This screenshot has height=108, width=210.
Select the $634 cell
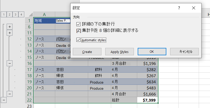point(148,82)
